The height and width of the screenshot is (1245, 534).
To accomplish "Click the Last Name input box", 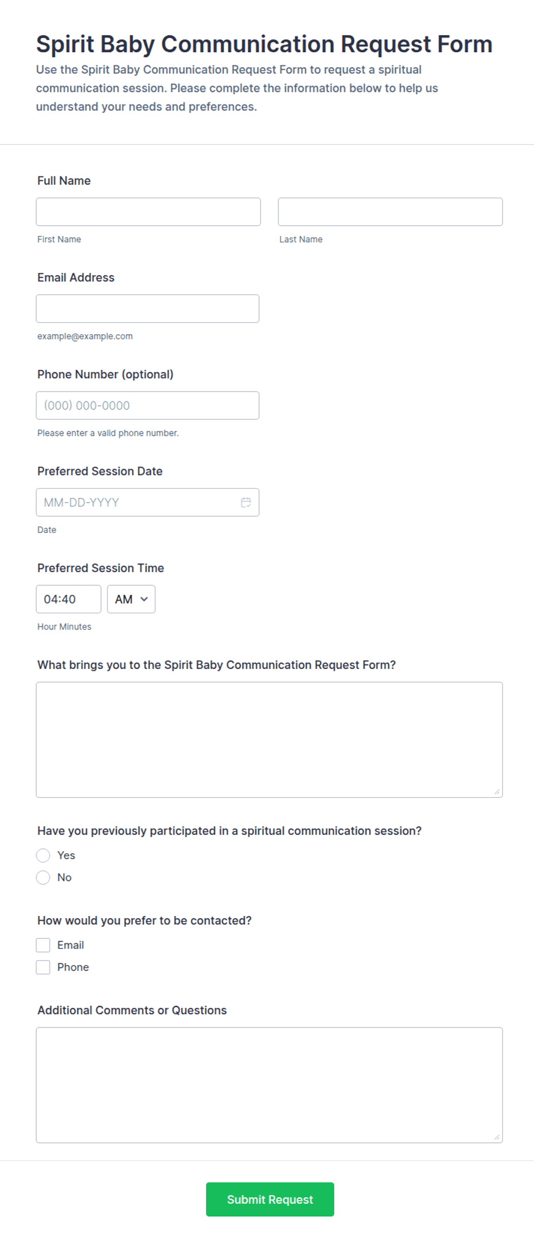I will coord(390,212).
